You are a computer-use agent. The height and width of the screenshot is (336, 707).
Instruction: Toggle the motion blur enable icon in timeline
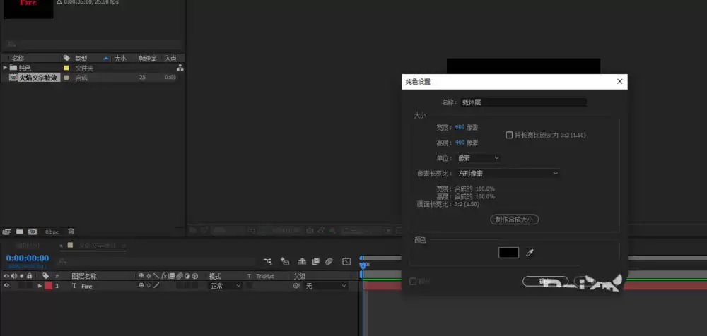[x=329, y=261]
